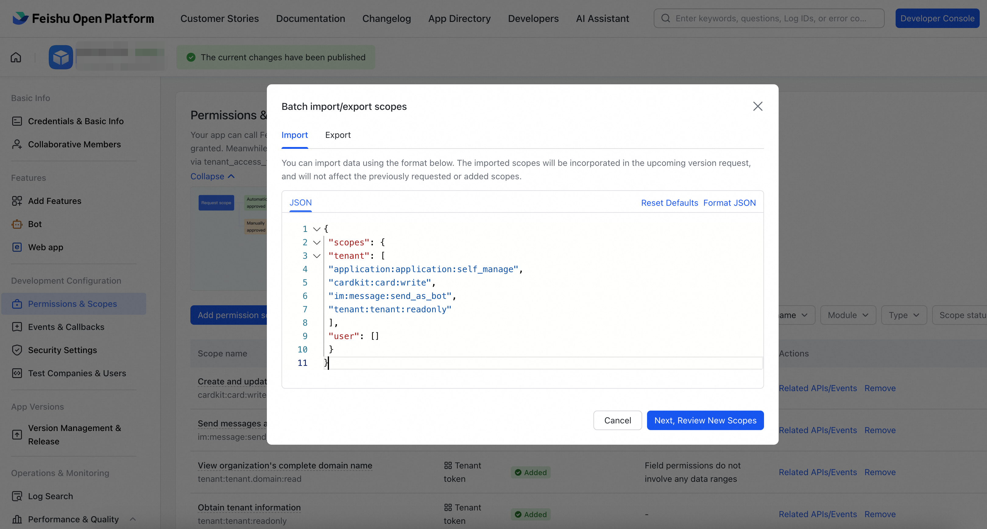This screenshot has width=987, height=529.
Task: Click Next, Review New Scopes button
Action: point(705,421)
